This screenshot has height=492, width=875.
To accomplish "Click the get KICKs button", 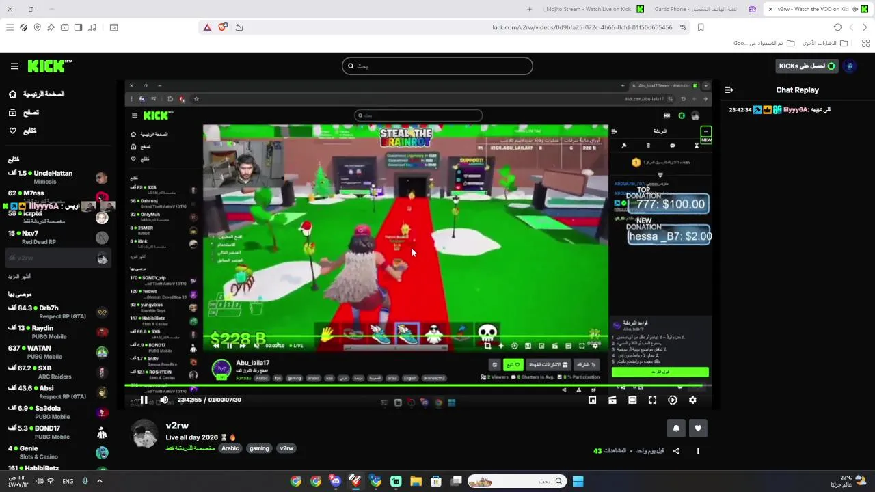I will (x=807, y=66).
